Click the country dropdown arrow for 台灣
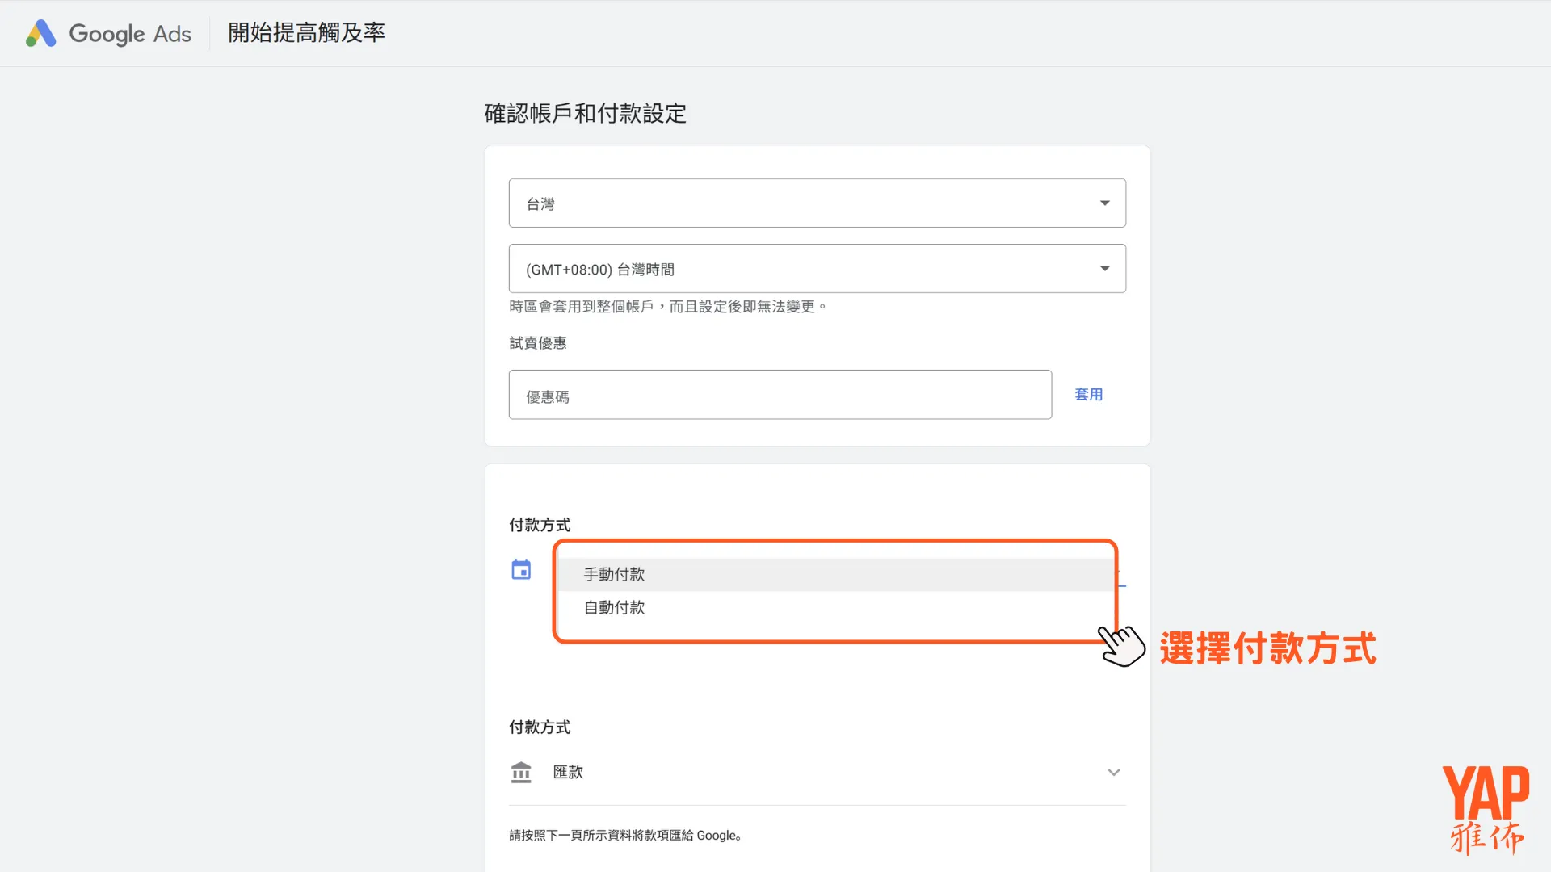 coord(1104,203)
